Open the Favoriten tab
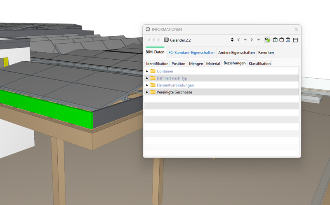 click(x=266, y=53)
